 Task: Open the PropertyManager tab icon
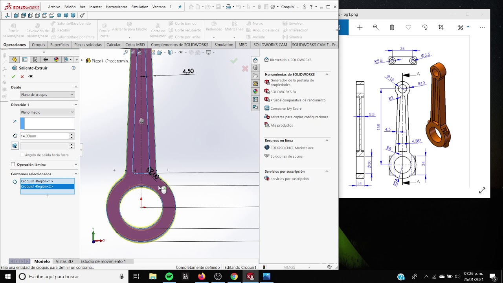coord(25,60)
